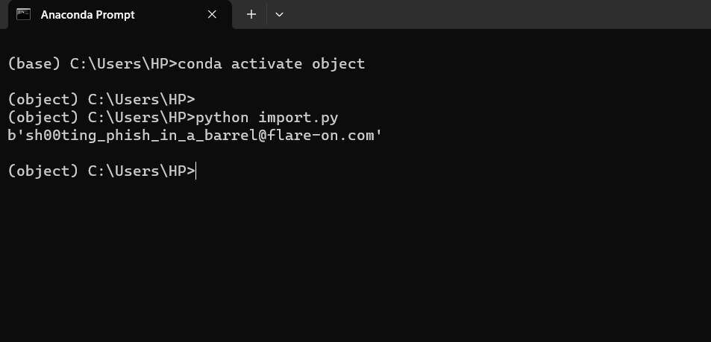Screen dimensions: 711x342
Task: Click the 'import.py' filename in the command
Action: [x=298, y=117]
